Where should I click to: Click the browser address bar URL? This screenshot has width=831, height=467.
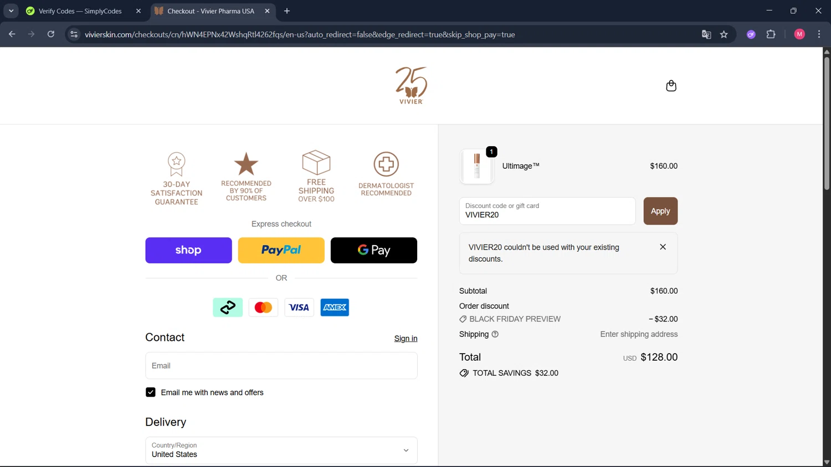300,34
